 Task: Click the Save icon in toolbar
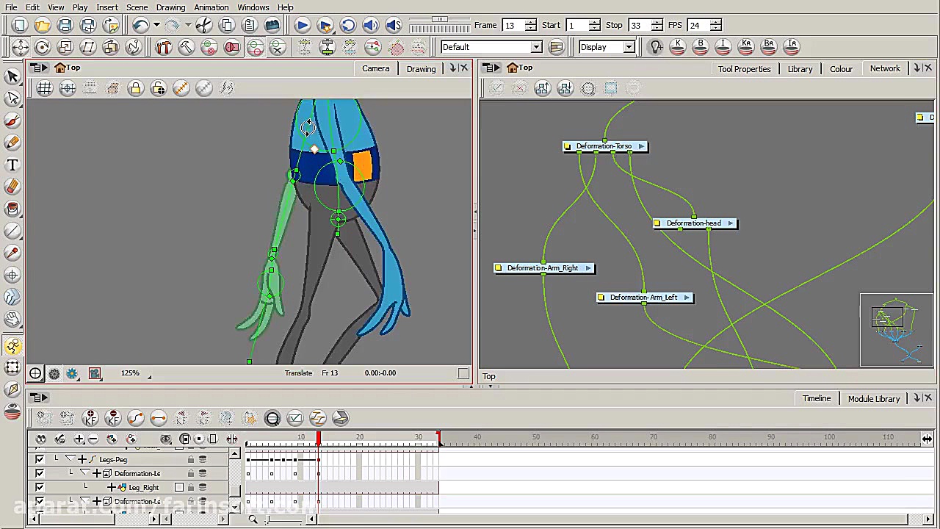pos(65,26)
